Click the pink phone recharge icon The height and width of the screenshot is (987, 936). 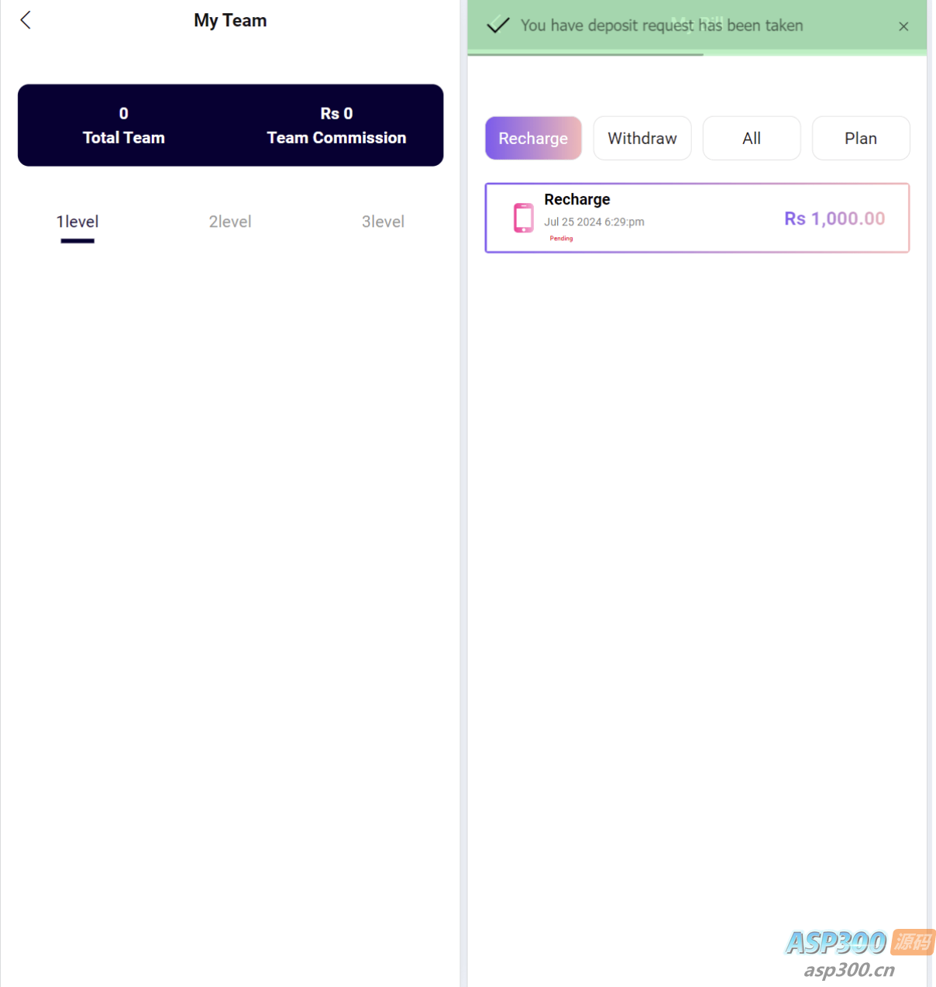[524, 218]
